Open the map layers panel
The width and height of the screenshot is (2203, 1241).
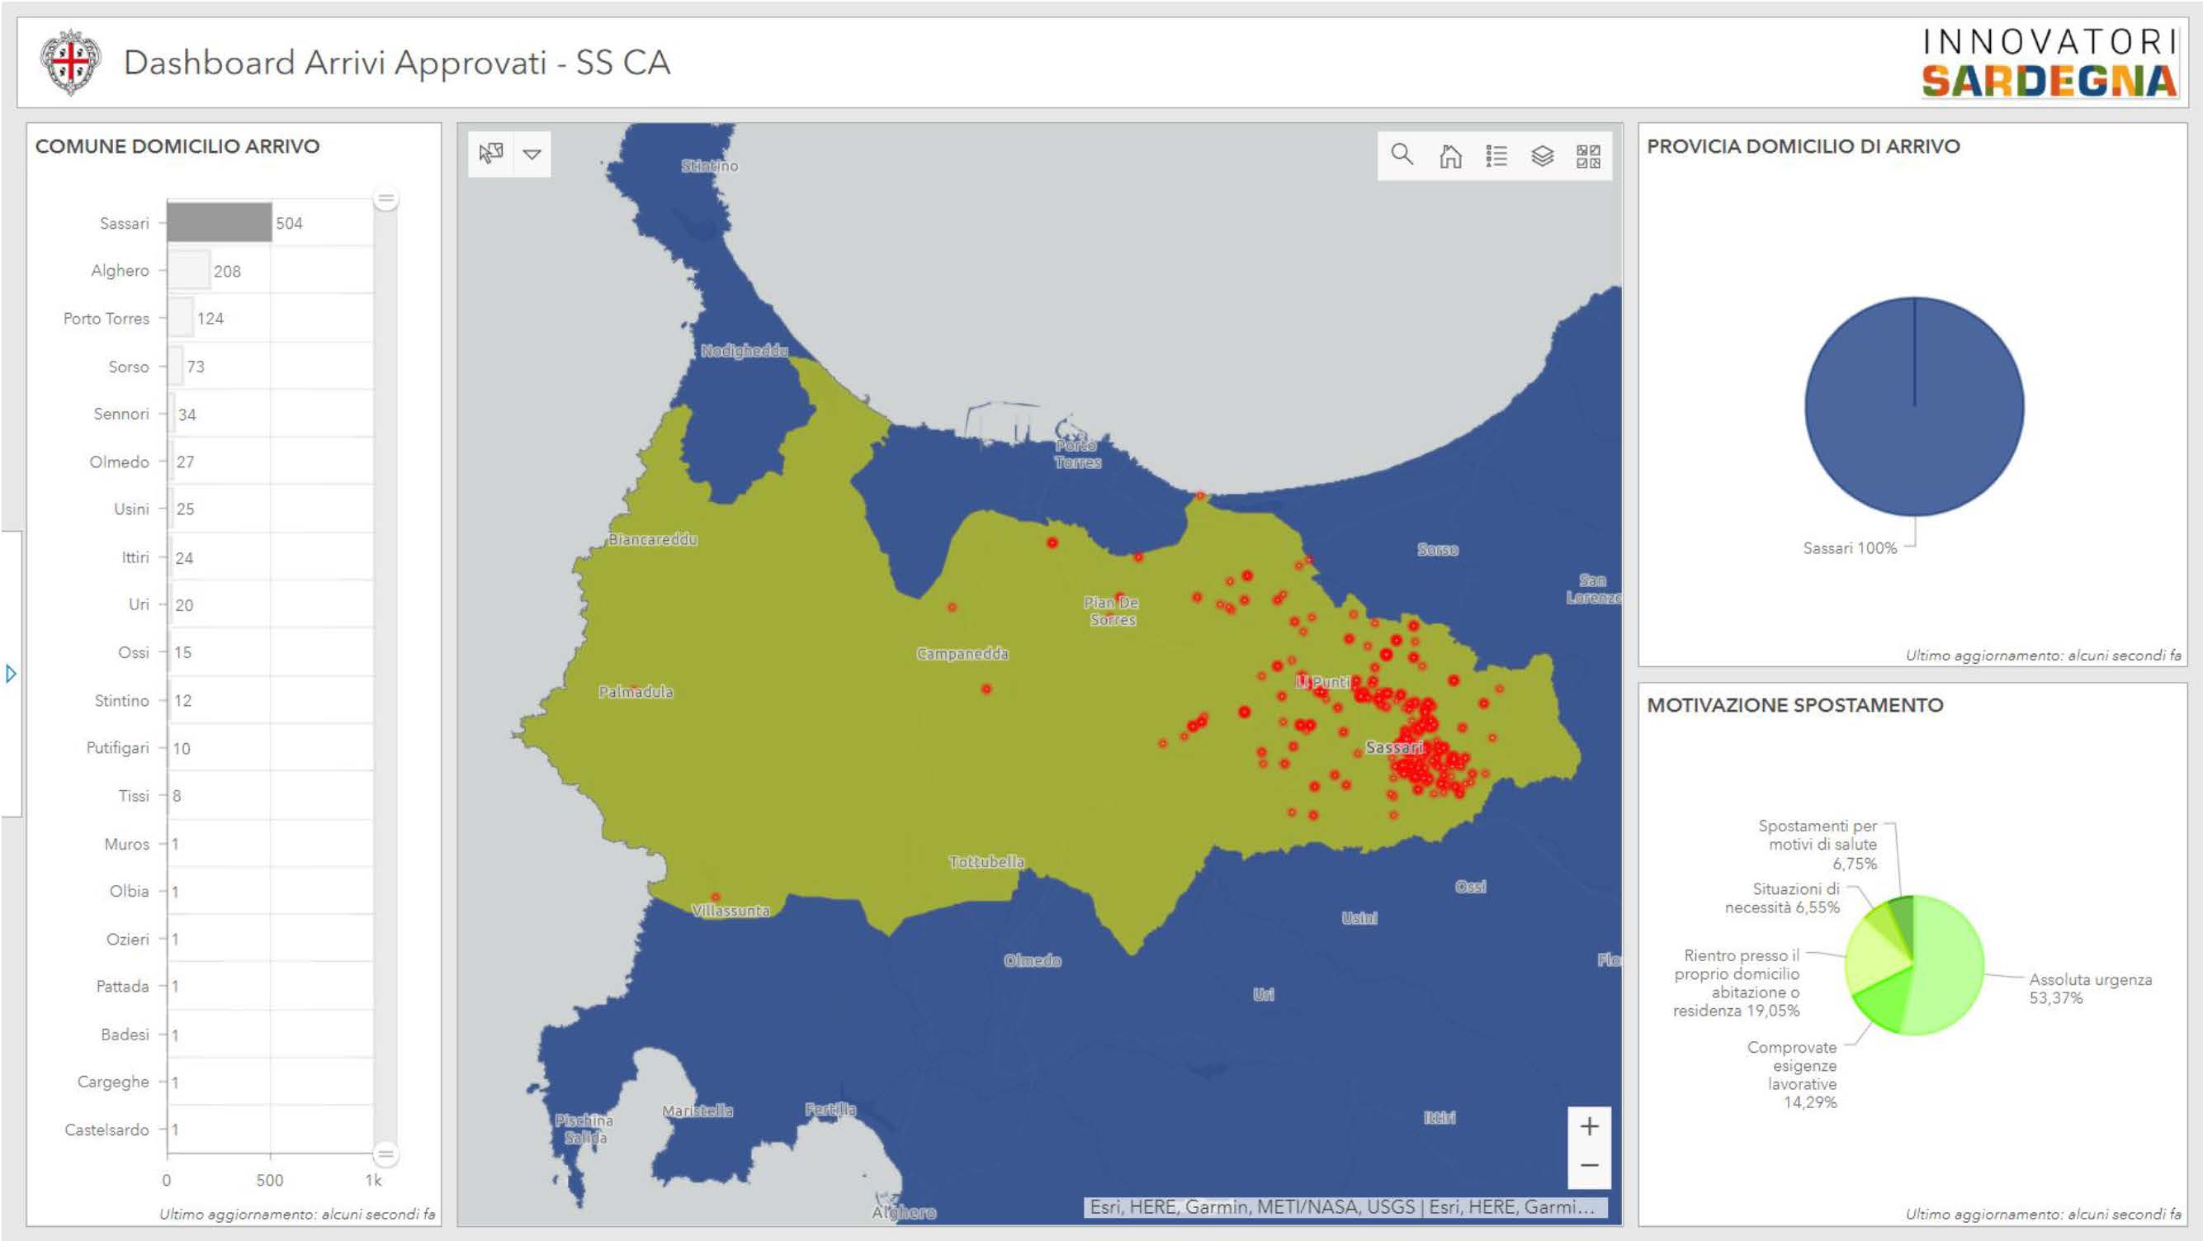tap(1542, 156)
